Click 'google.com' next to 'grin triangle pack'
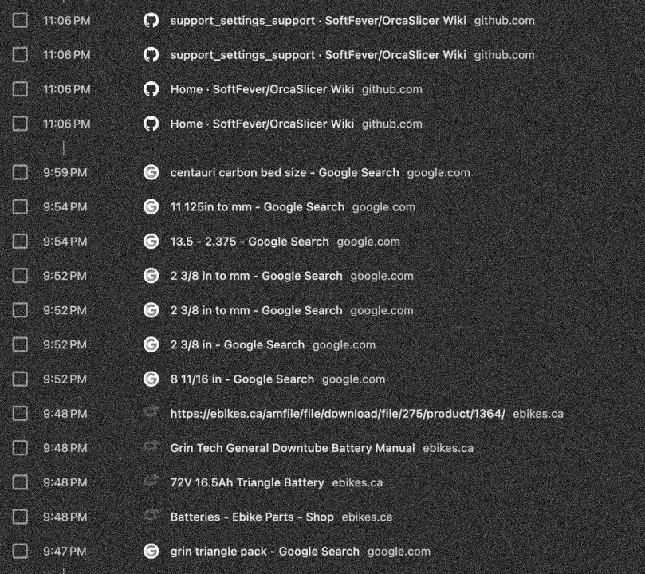The width and height of the screenshot is (645, 574). (399, 552)
